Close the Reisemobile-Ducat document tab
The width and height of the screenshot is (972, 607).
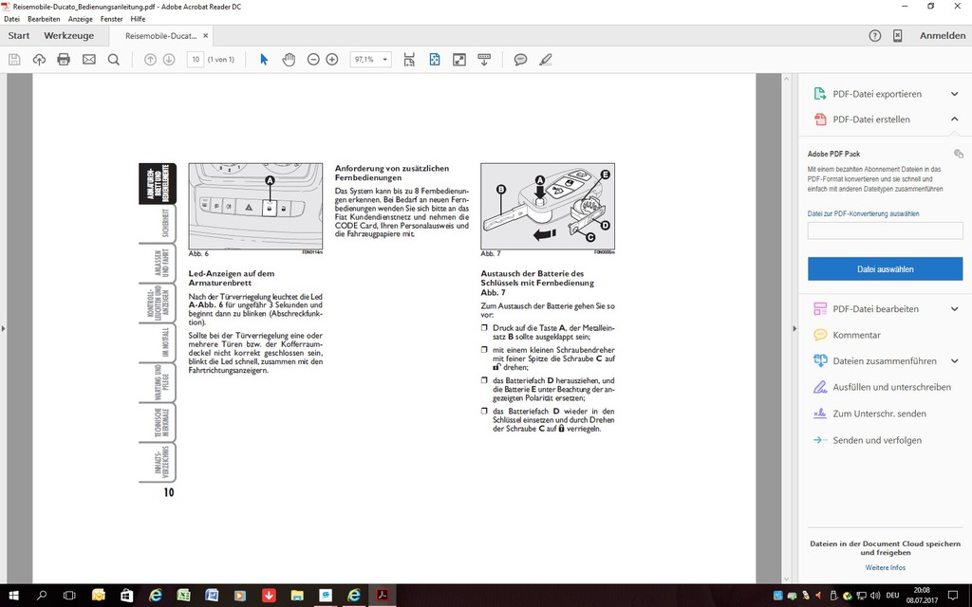tap(206, 36)
